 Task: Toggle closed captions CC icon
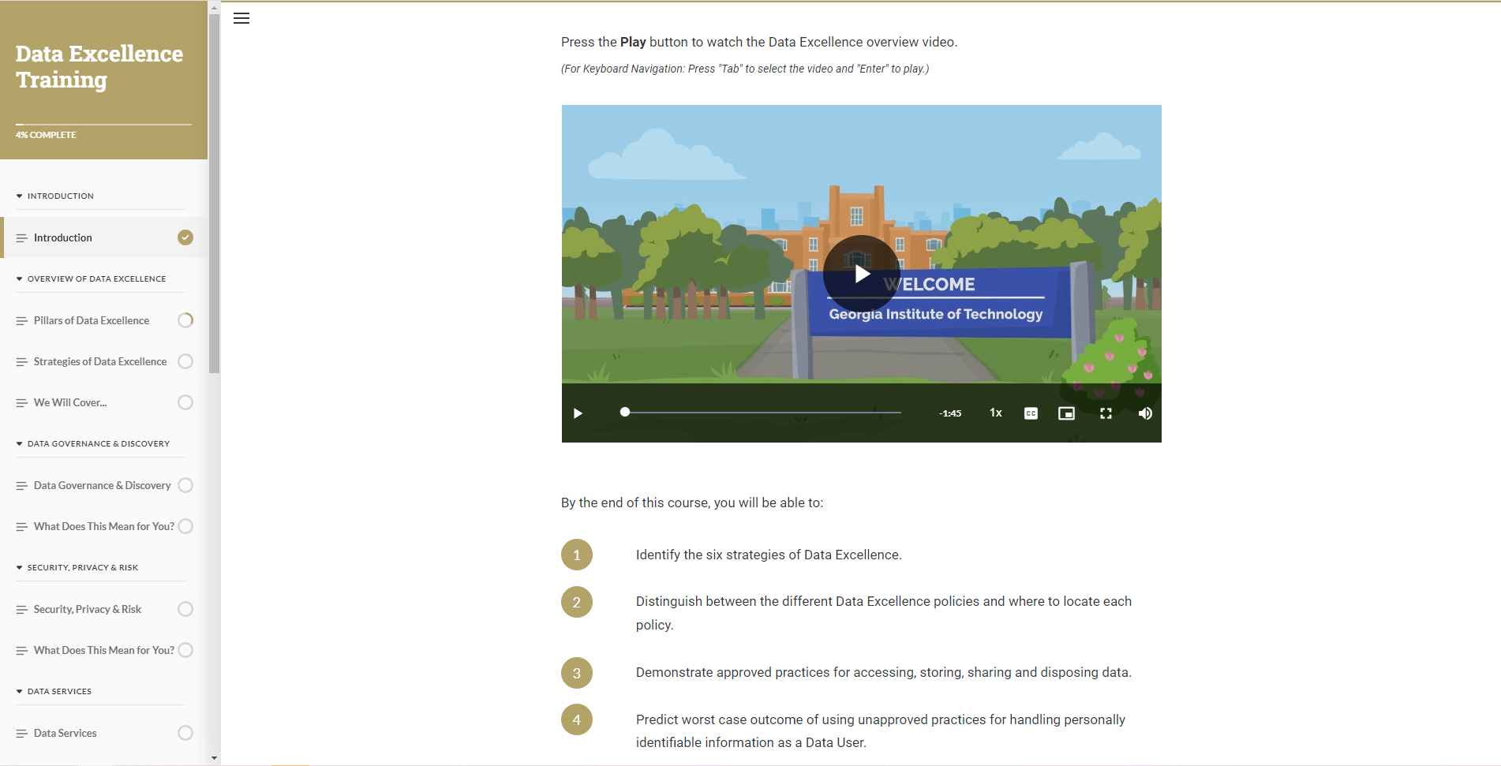coord(1031,413)
